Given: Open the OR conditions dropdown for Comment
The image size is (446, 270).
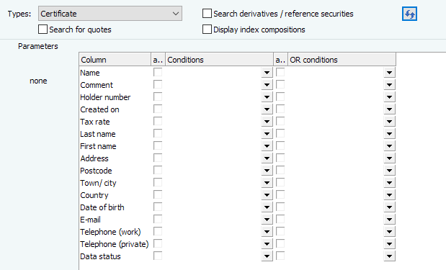Looking at the screenshot, I should click(389, 85).
